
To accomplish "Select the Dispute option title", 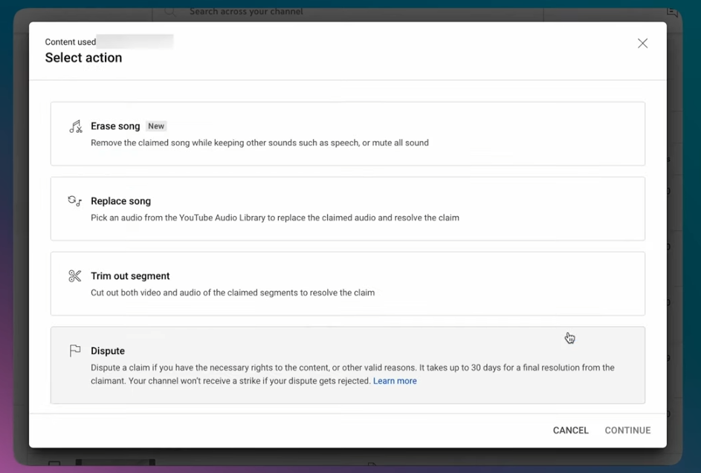I will pos(108,351).
